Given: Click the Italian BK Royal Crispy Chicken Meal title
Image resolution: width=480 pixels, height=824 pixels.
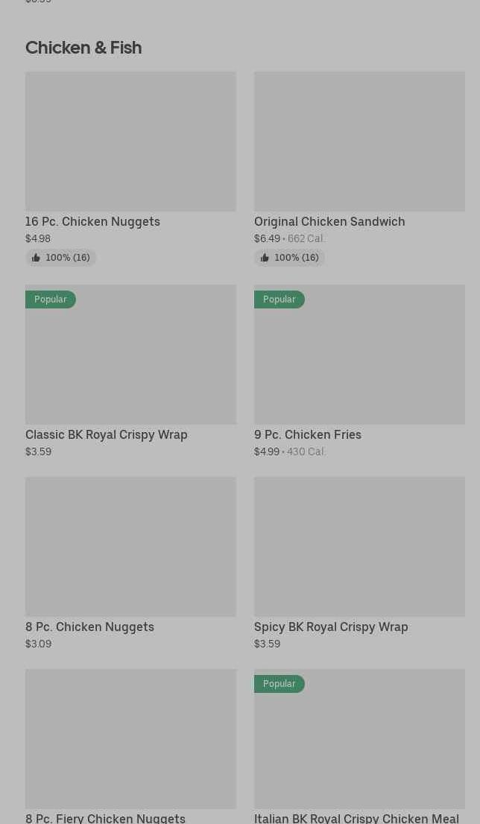Looking at the screenshot, I should tap(356, 817).
